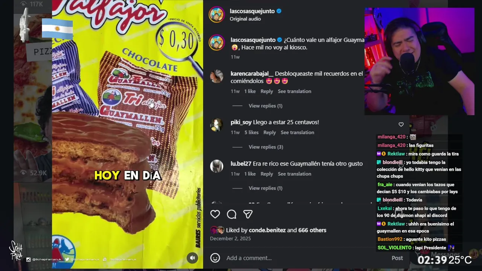
Task: Like the piki_soy comment with the small heart
Action: point(401,125)
